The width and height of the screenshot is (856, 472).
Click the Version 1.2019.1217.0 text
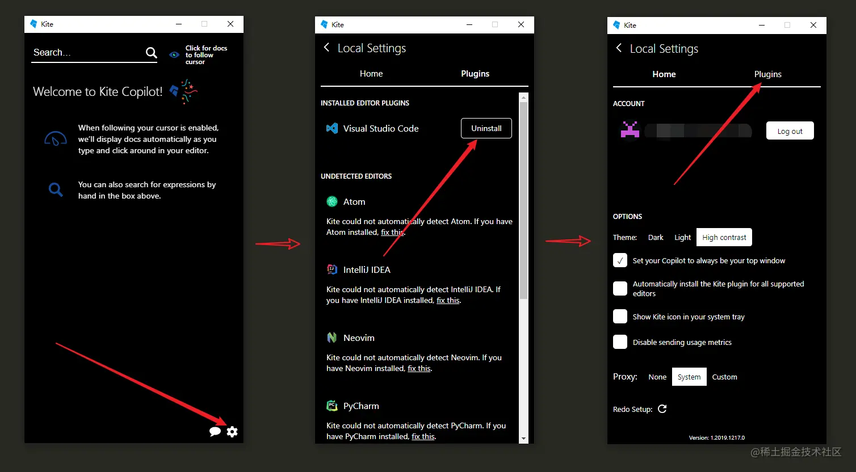pyautogui.click(x=717, y=438)
